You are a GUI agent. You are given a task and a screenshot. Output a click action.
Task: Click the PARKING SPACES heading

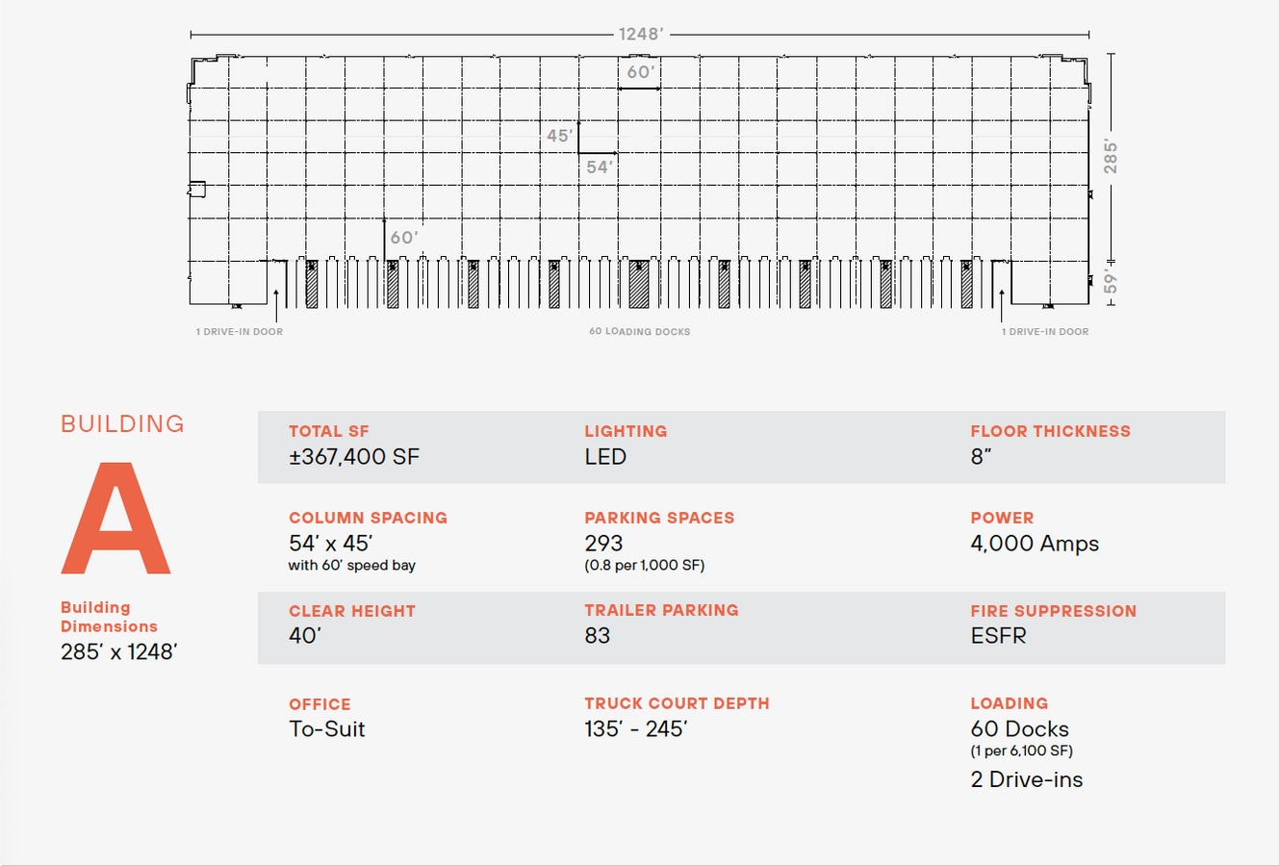pos(659,518)
